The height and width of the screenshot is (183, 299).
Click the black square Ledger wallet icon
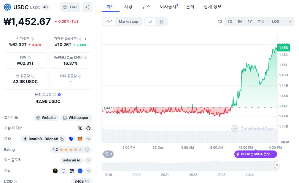[72, 171]
